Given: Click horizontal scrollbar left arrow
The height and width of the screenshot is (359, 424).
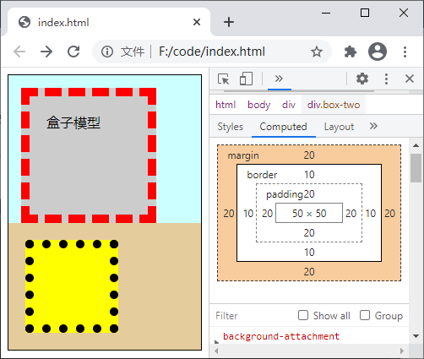Looking at the screenshot, I should click(216, 351).
